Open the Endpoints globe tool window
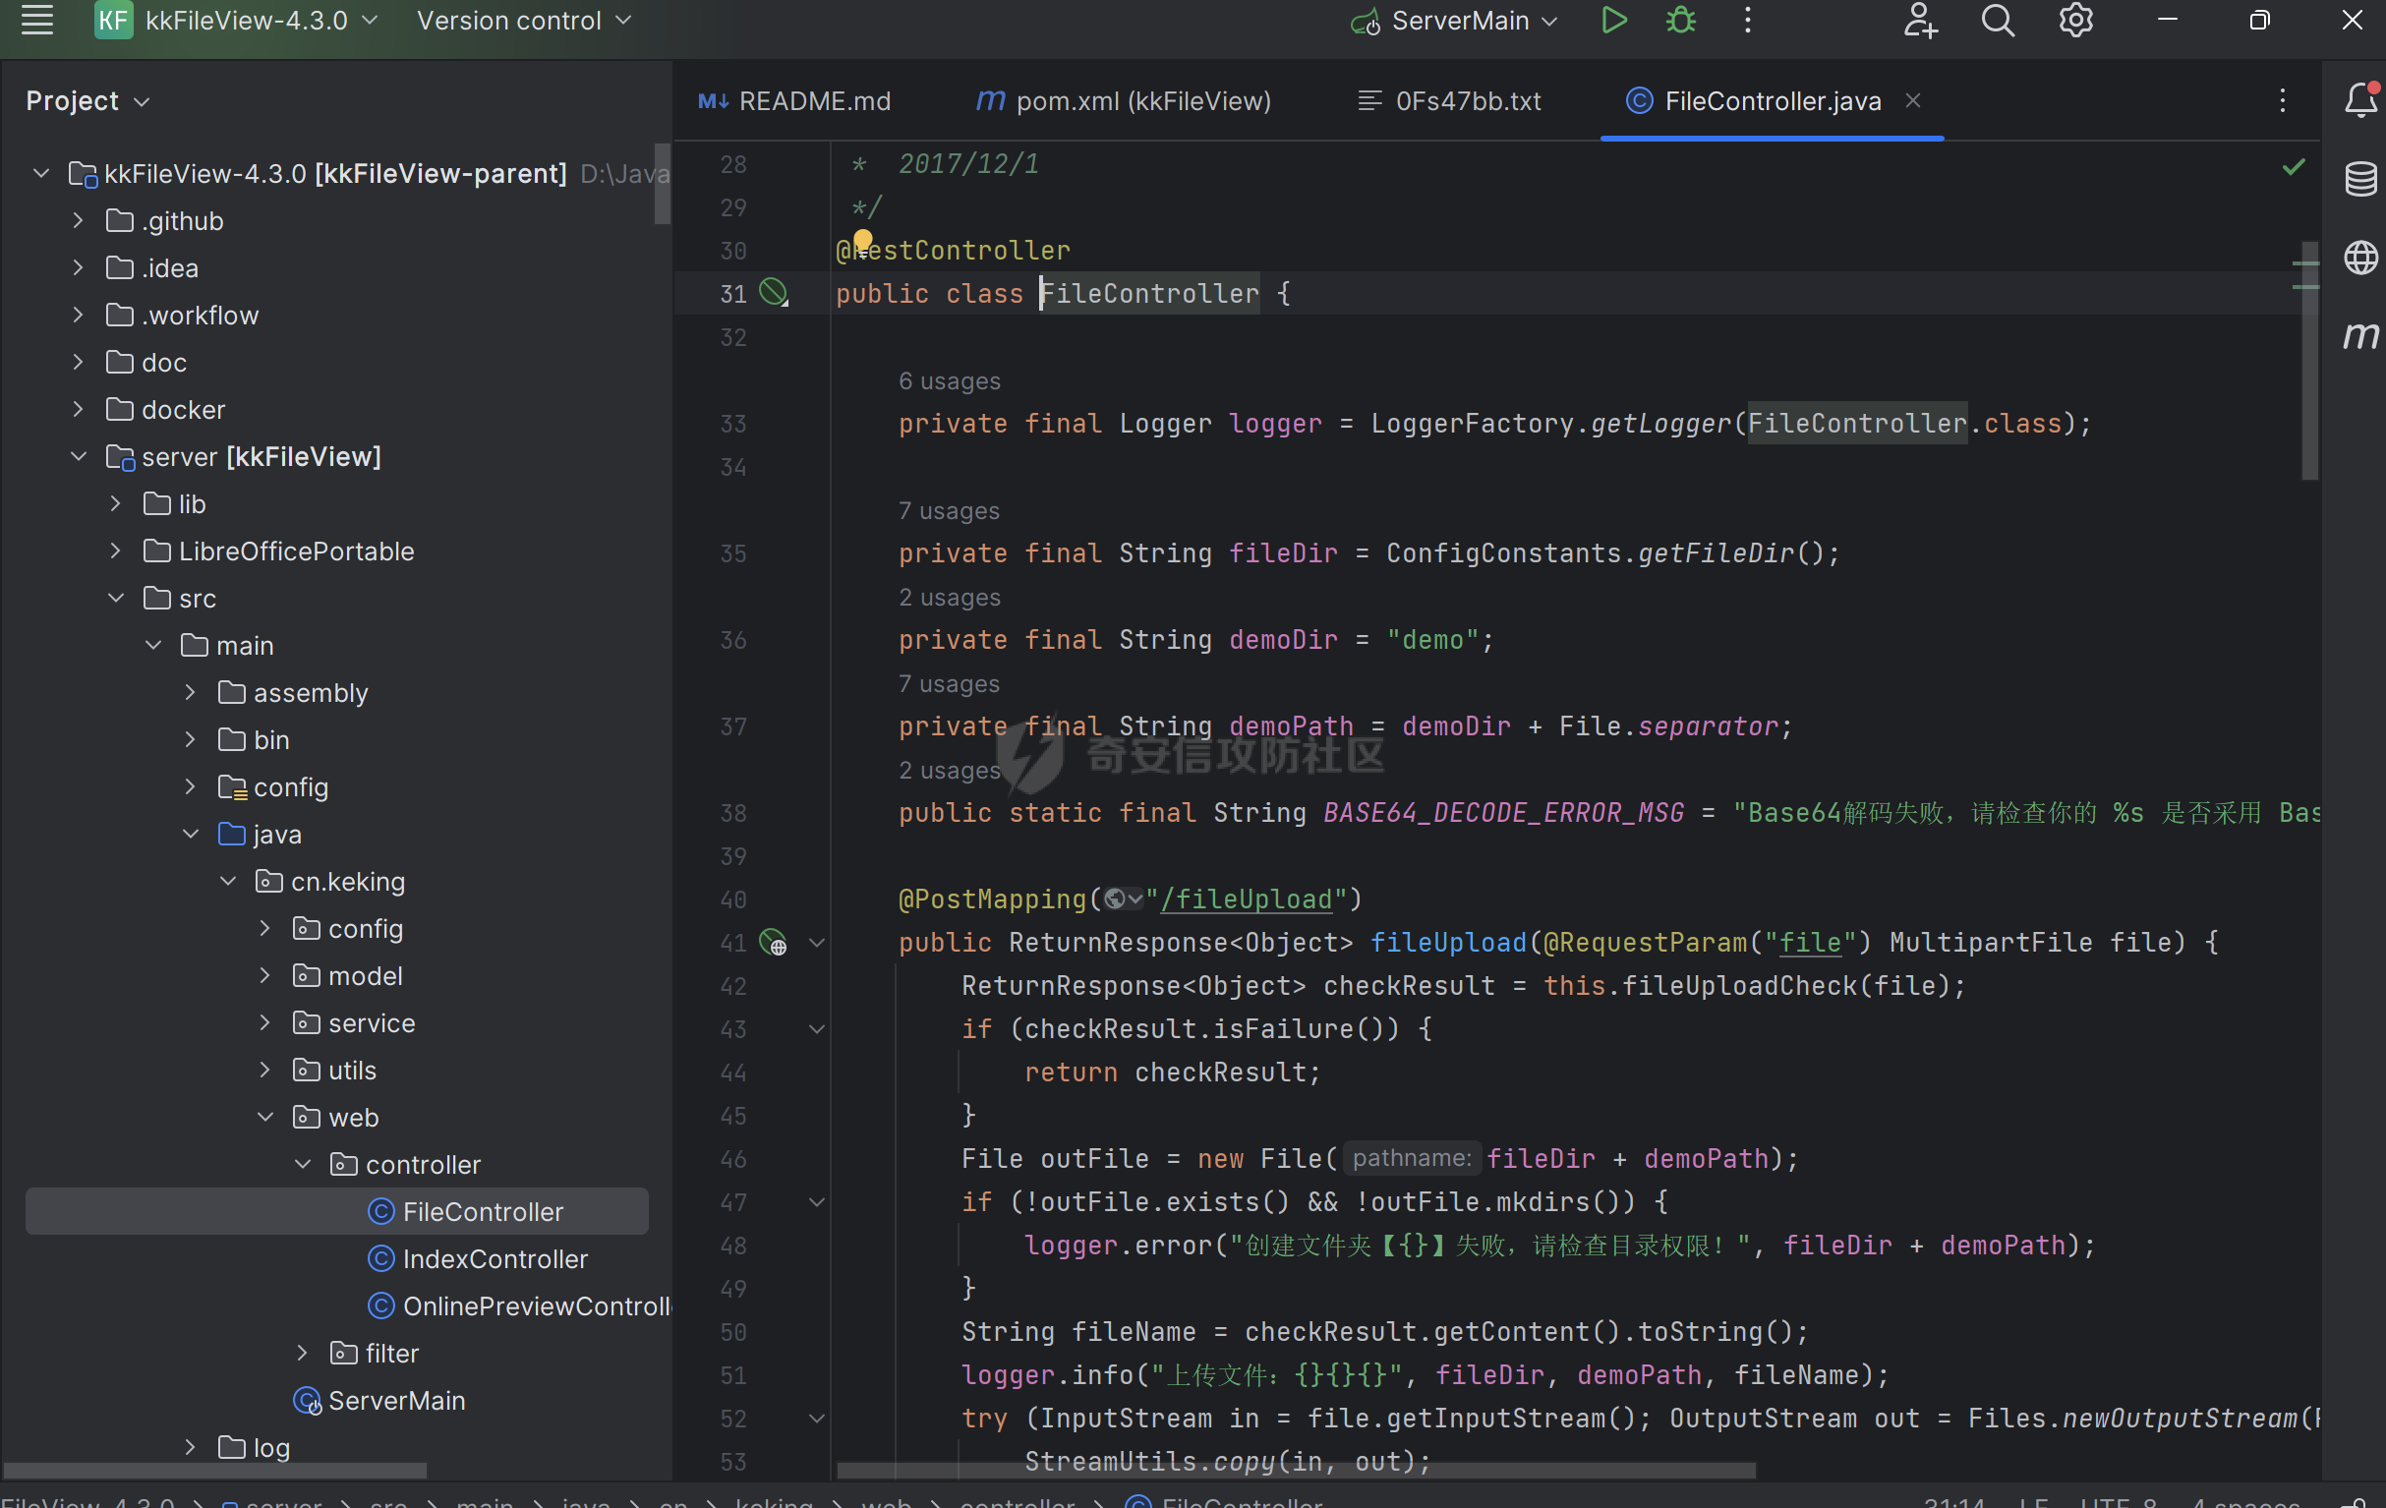Screen dimensions: 2386x1508 coord(2361,258)
